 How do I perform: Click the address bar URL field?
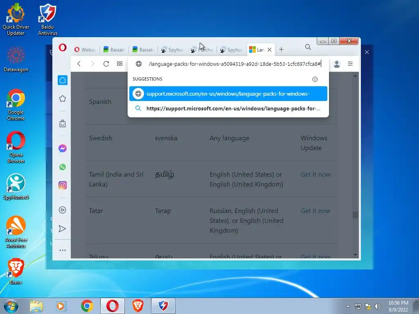point(234,64)
